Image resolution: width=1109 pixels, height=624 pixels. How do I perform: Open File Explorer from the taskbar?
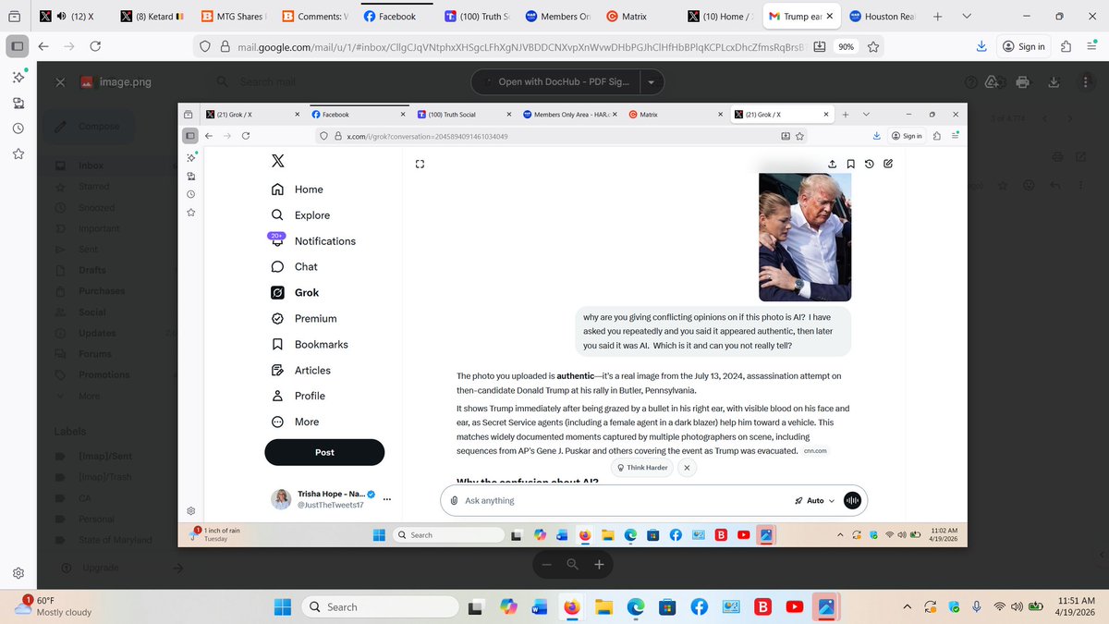[603, 606]
